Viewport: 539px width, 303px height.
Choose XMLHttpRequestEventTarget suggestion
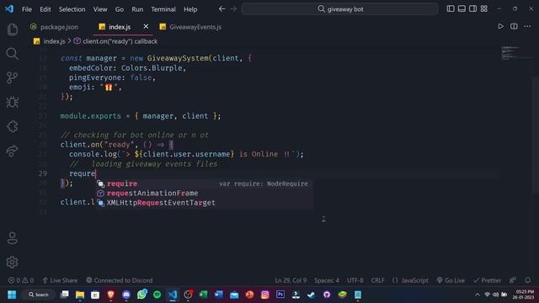pos(204,203)
